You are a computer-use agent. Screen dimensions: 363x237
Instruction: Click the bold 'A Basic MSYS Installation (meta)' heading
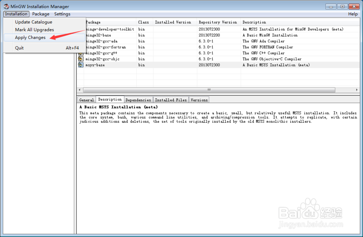(x=119, y=107)
